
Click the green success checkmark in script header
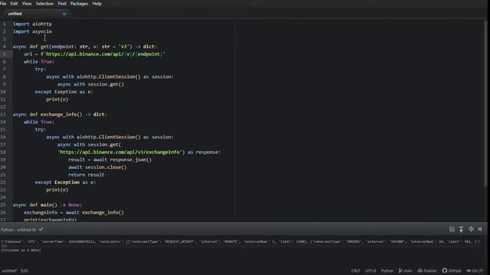tap(41, 229)
